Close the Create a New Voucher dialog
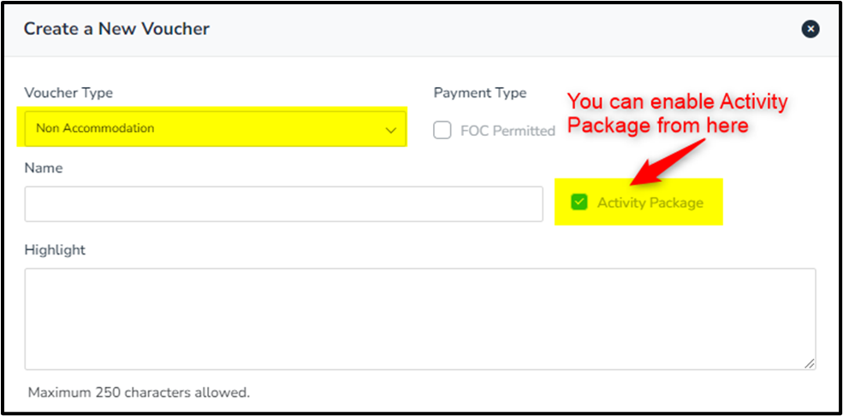This screenshot has height=416, width=843. pos(810,29)
